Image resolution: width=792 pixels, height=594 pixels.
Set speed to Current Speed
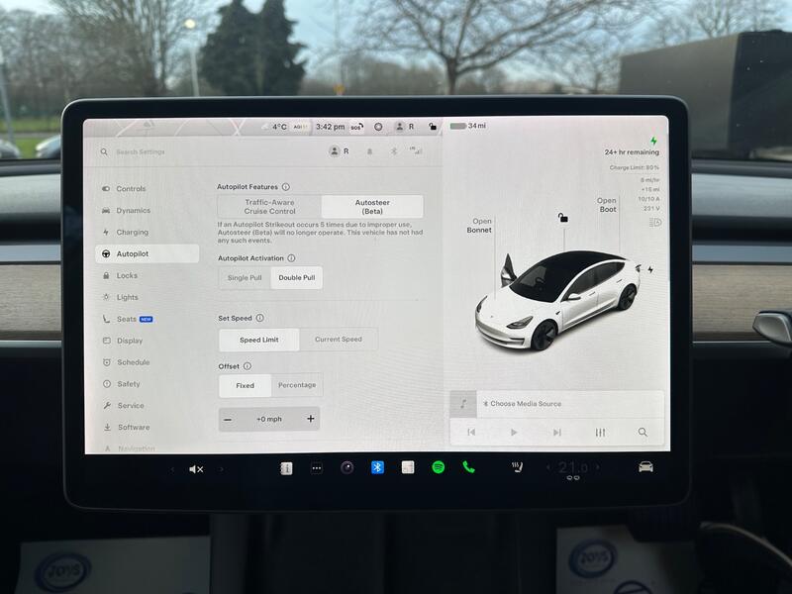pos(339,340)
